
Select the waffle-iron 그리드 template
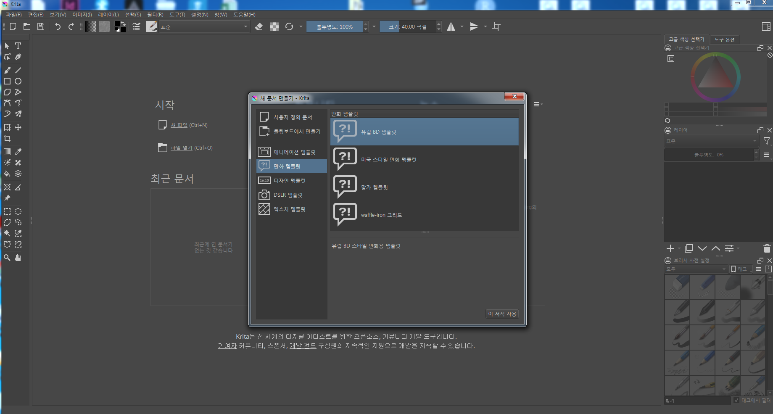click(425, 215)
